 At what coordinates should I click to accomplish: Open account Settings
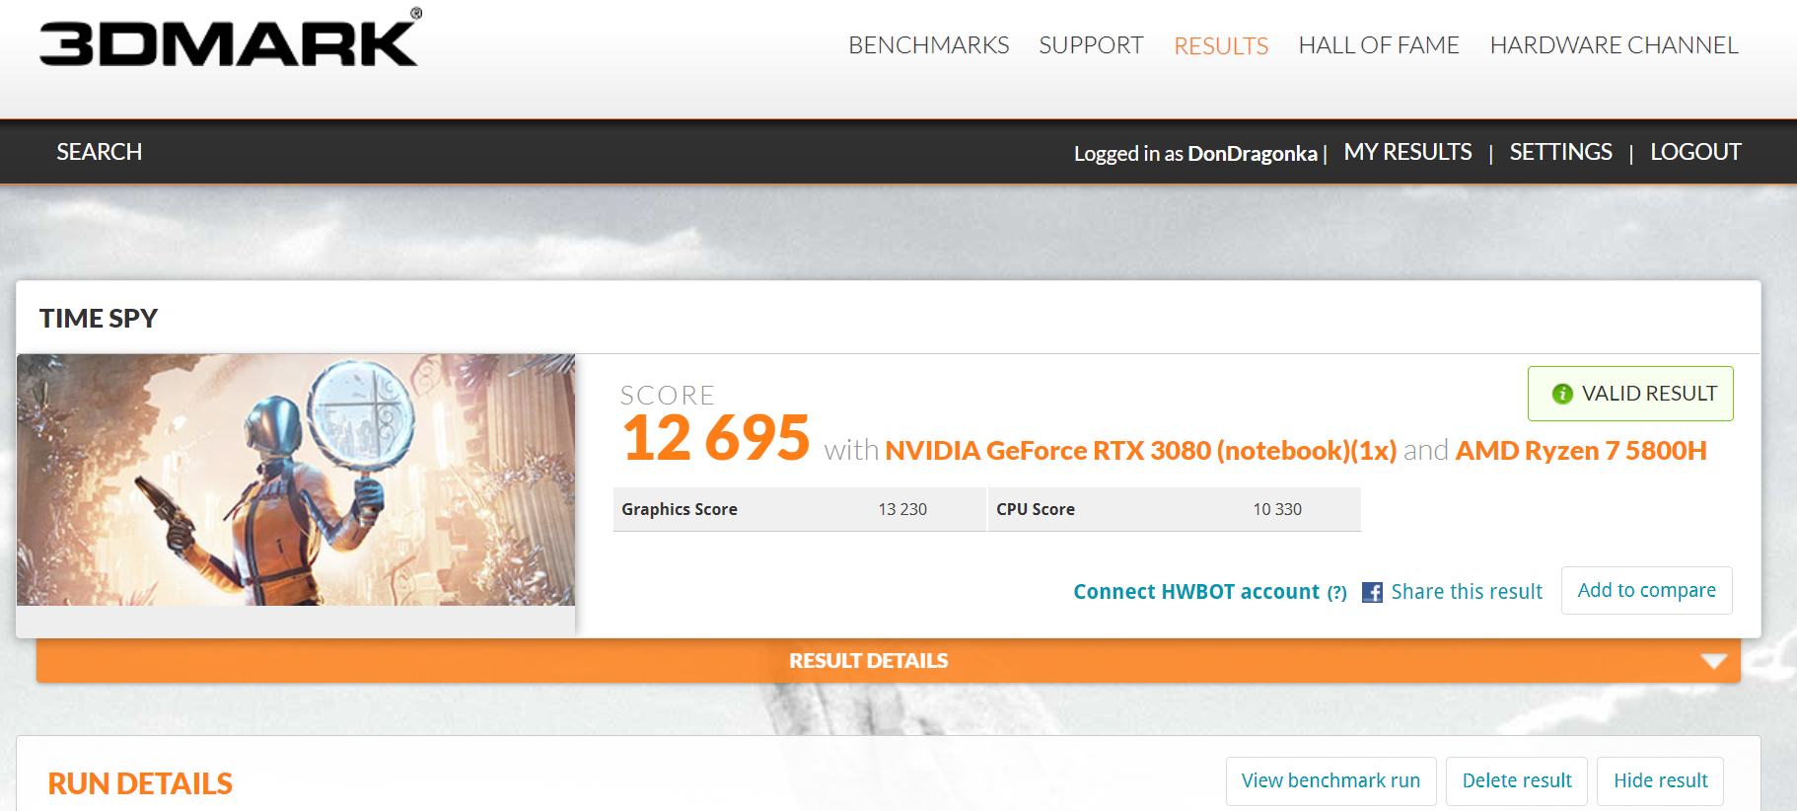tap(1560, 152)
